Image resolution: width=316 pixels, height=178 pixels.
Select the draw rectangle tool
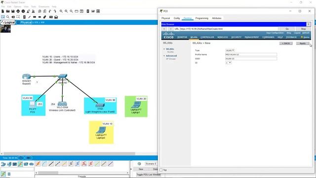click(x=35, y=17)
